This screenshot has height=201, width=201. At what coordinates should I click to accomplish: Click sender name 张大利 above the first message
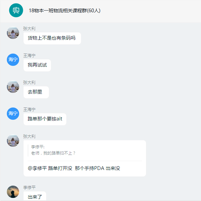[x=29, y=28]
